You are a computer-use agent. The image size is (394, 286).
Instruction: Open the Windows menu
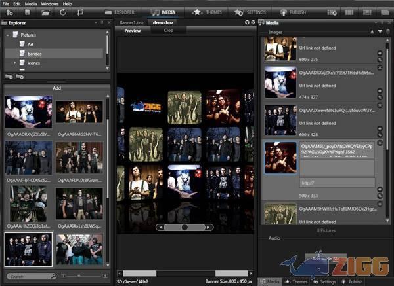click(49, 3)
